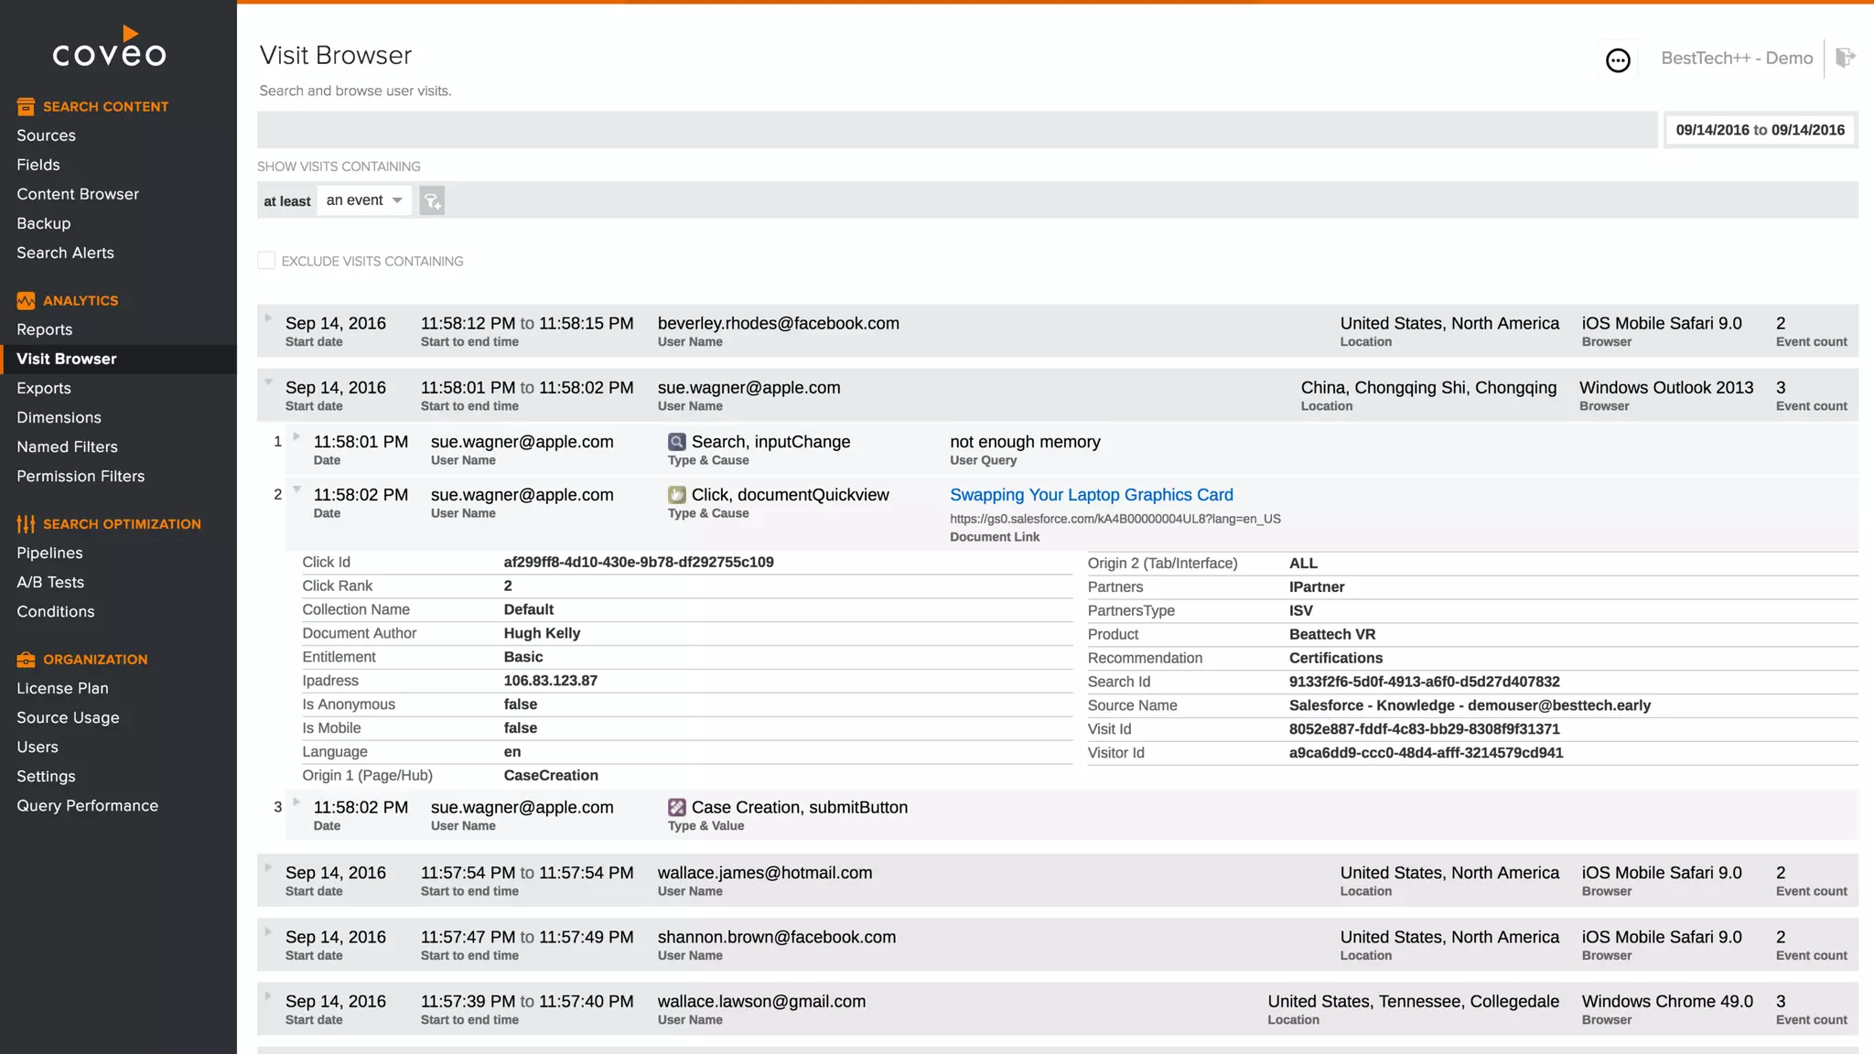The height and width of the screenshot is (1054, 1874).
Task: Click the documentQuickview click event icon
Action: click(x=676, y=495)
